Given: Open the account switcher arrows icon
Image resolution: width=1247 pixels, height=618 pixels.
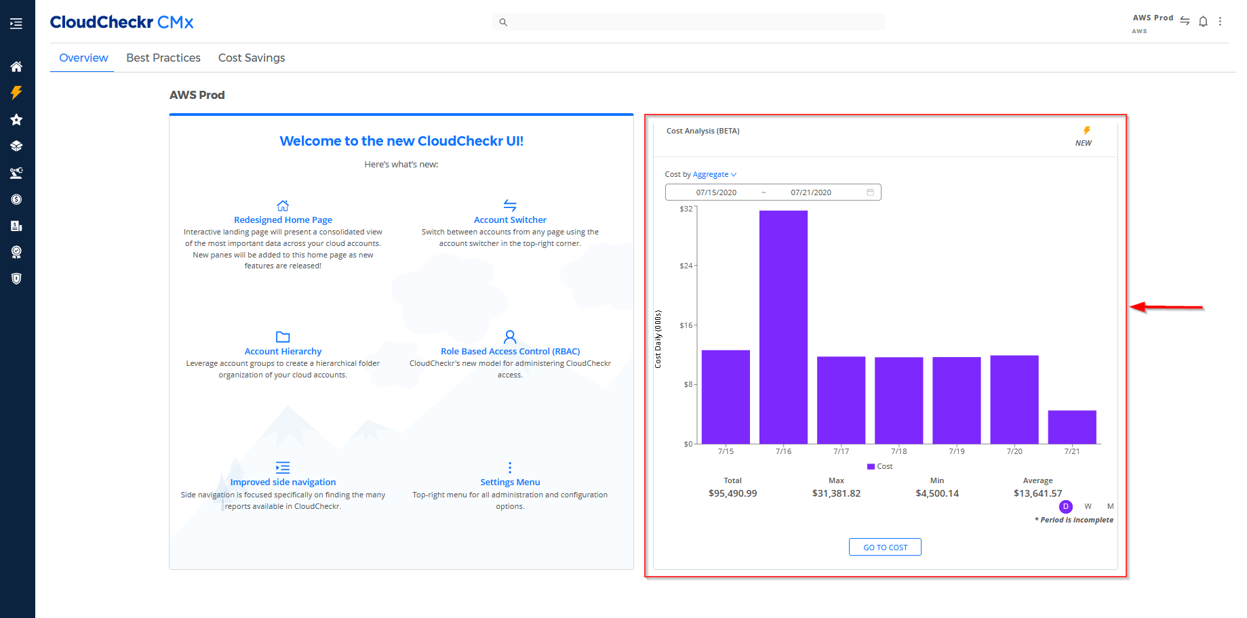Looking at the screenshot, I should click(1185, 21).
